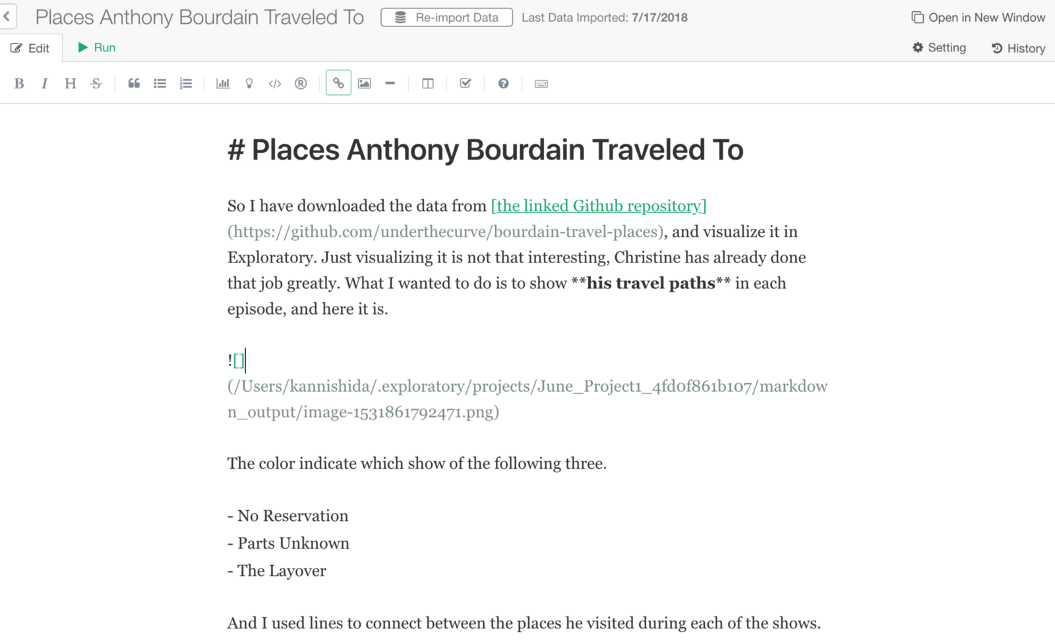
Task: Apply italic formatting
Action: pos(44,83)
